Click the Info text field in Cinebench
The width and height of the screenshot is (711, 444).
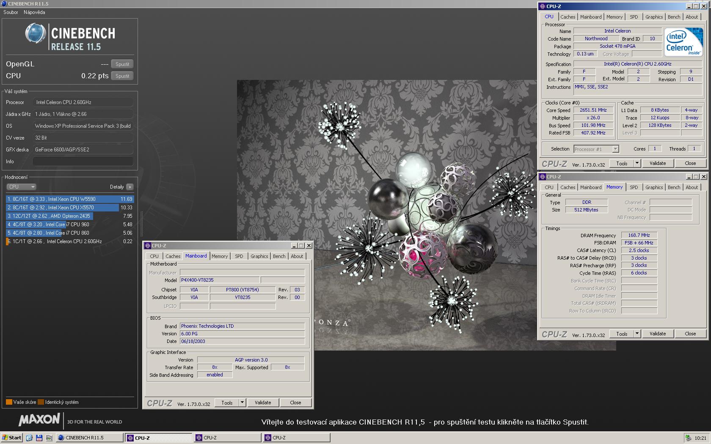click(x=83, y=162)
